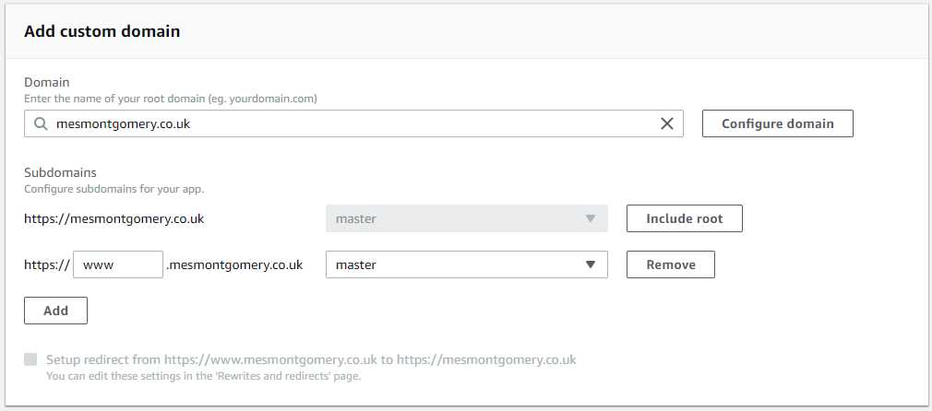This screenshot has height=411, width=932.
Task: Add a new subdomain with the Add button
Action: (55, 311)
